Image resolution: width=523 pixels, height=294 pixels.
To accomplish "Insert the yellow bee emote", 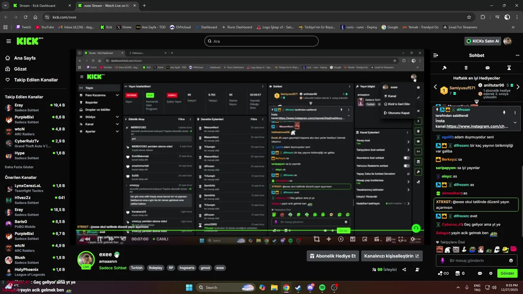I will (505, 249).
